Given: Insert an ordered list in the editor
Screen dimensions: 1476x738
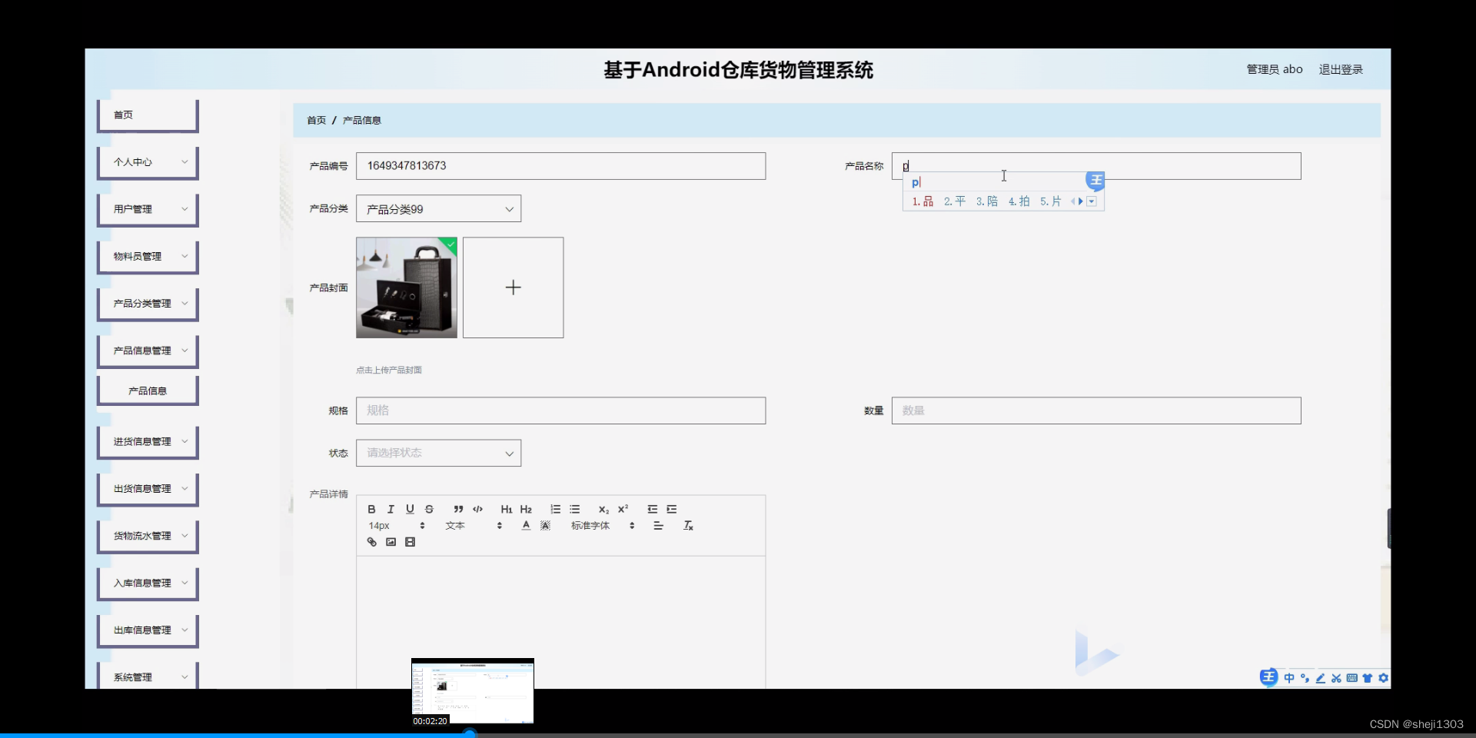Looking at the screenshot, I should pos(555,509).
